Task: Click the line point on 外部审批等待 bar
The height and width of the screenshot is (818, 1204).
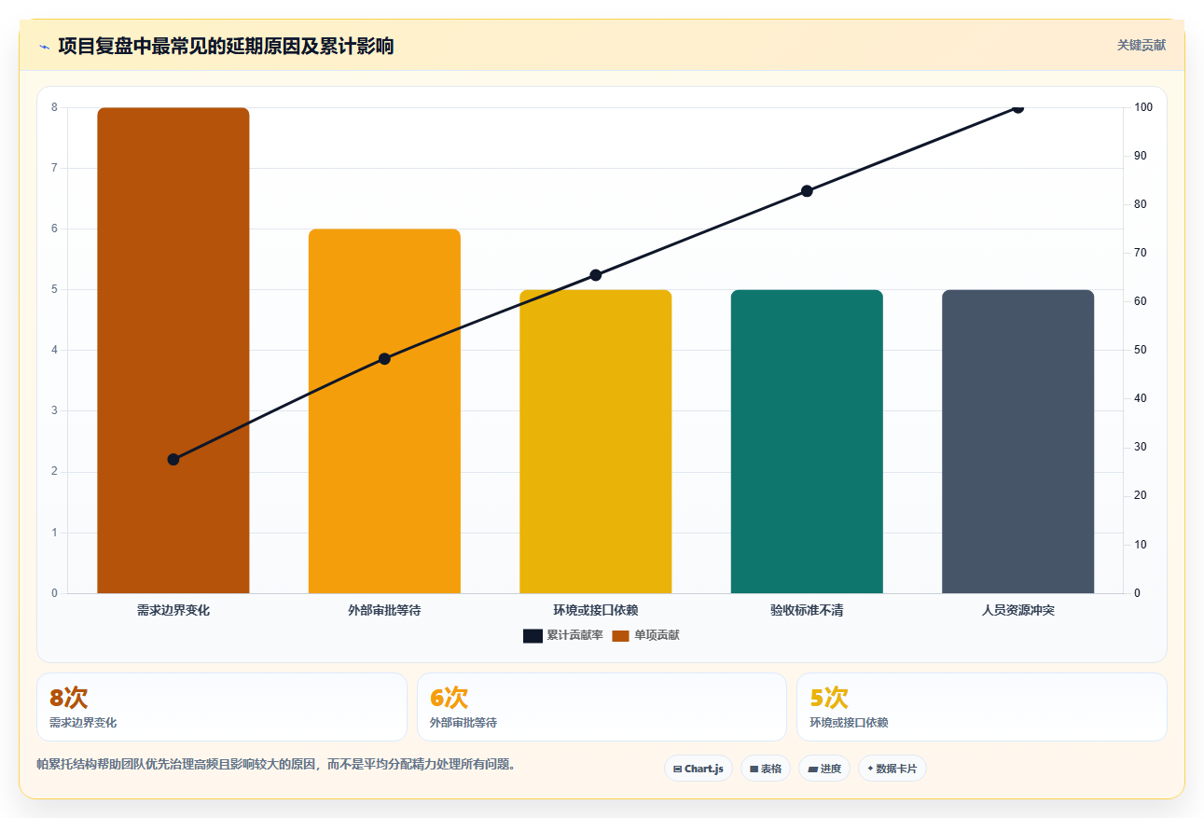Action: 384,358
